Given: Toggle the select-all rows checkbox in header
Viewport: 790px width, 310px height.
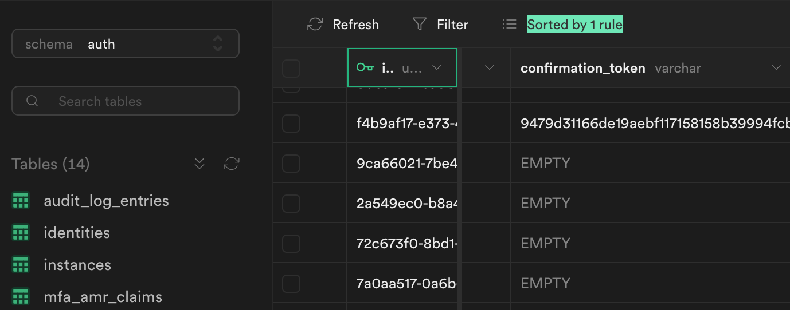Looking at the screenshot, I should coord(291,69).
